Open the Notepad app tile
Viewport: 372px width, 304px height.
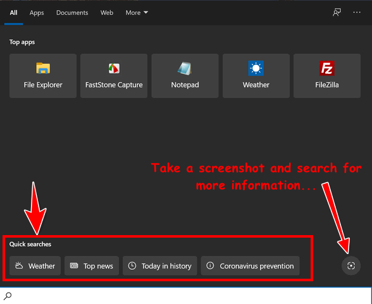(x=185, y=76)
